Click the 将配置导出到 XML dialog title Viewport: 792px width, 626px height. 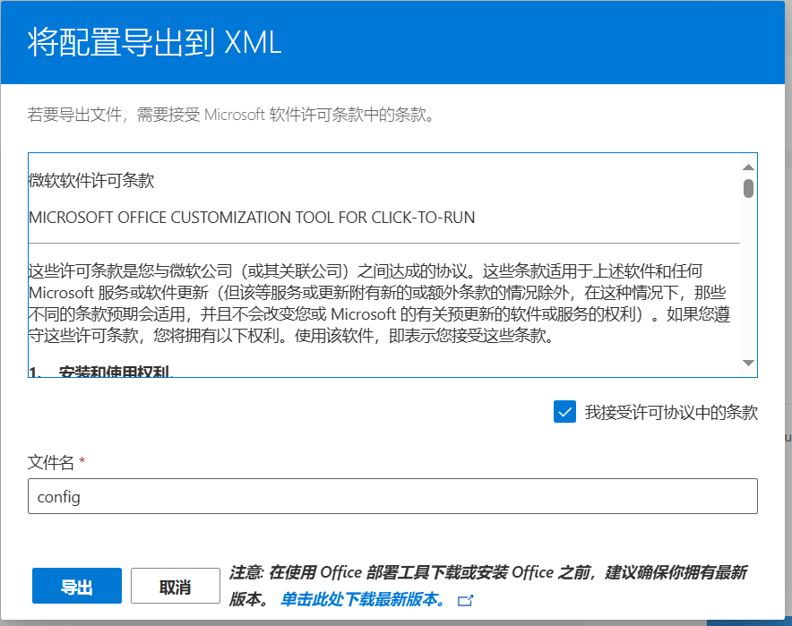pyautogui.click(x=154, y=42)
